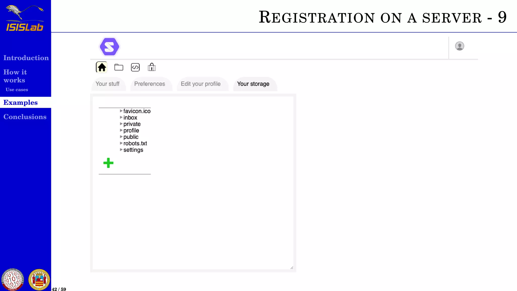517x291 pixels.
Task: Click the home icon in toolbar
Action: pos(102,67)
